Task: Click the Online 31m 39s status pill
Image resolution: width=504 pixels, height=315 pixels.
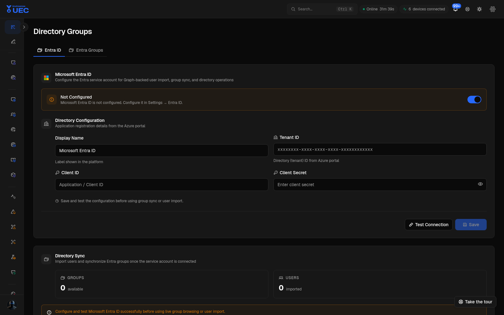Action: pyautogui.click(x=378, y=9)
